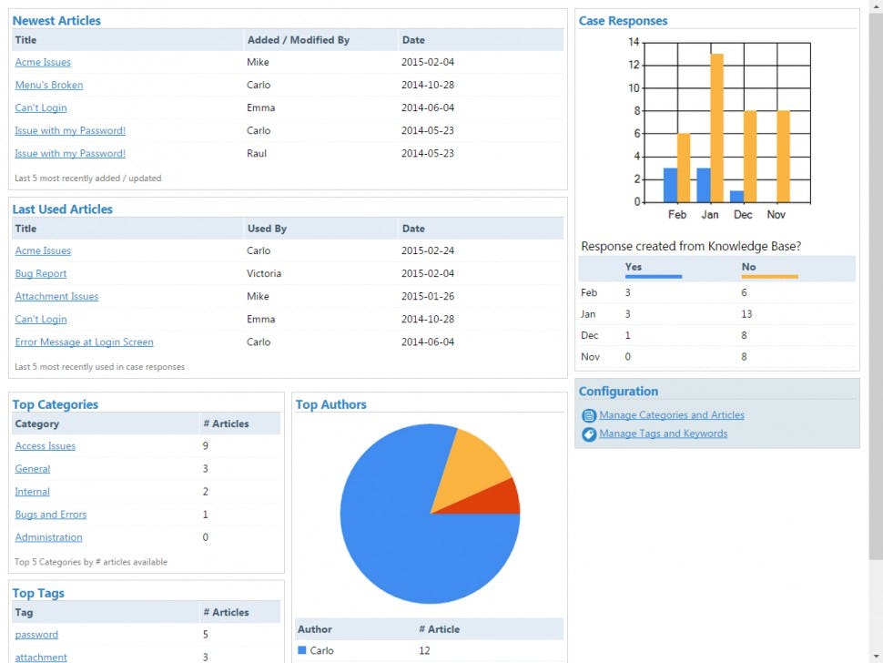
Task: Click the orange No legend bar
Action: tap(769, 277)
